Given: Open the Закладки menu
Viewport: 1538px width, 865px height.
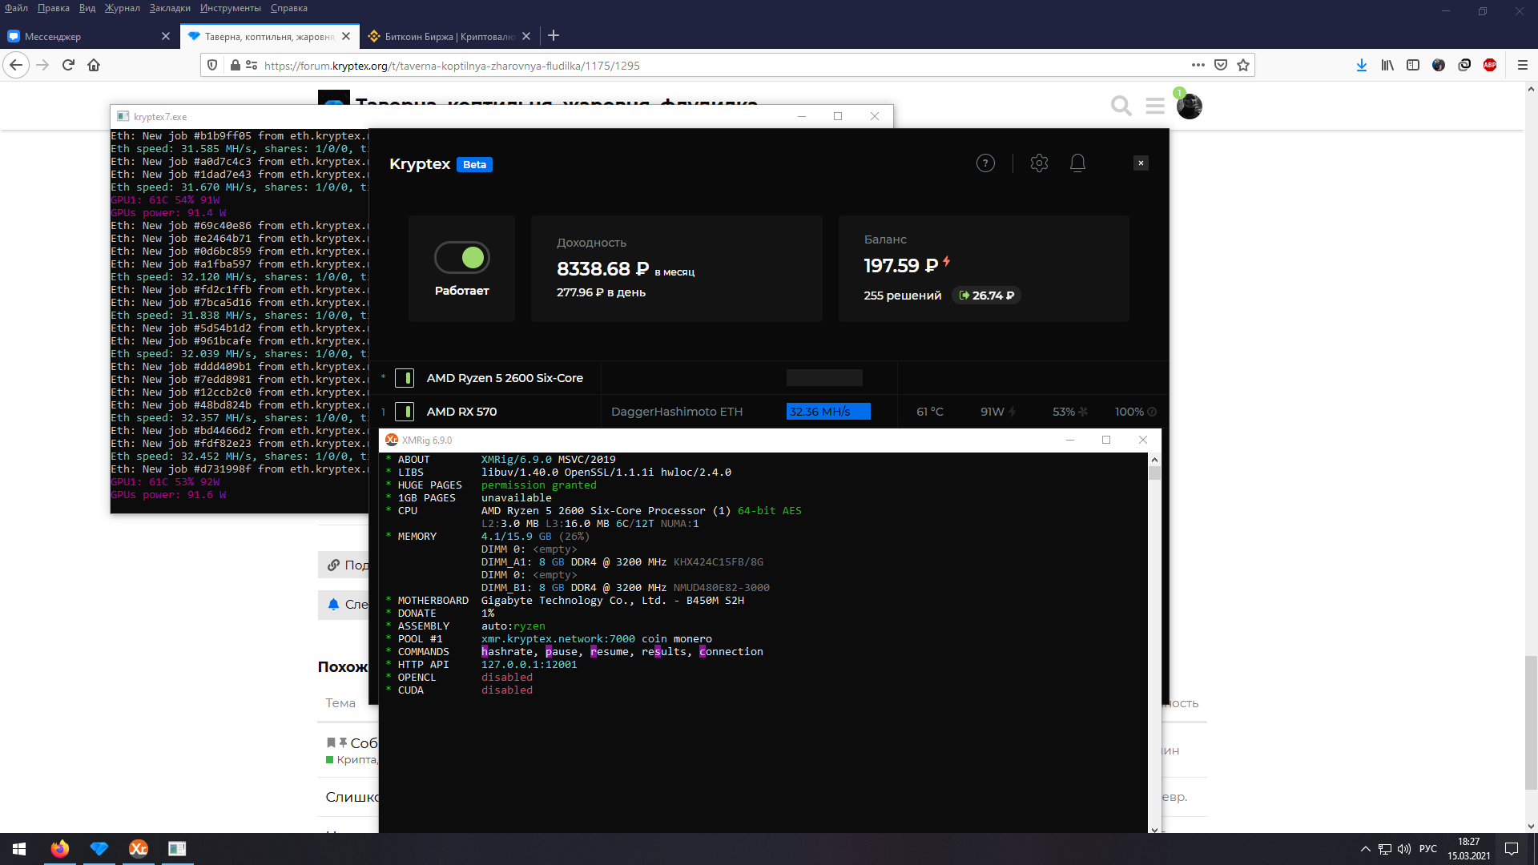Looking at the screenshot, I should click(170, 8).
